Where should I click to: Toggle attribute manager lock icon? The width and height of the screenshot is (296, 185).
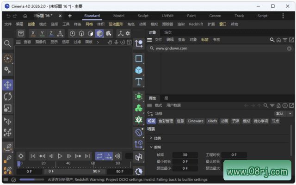point(278,105)
